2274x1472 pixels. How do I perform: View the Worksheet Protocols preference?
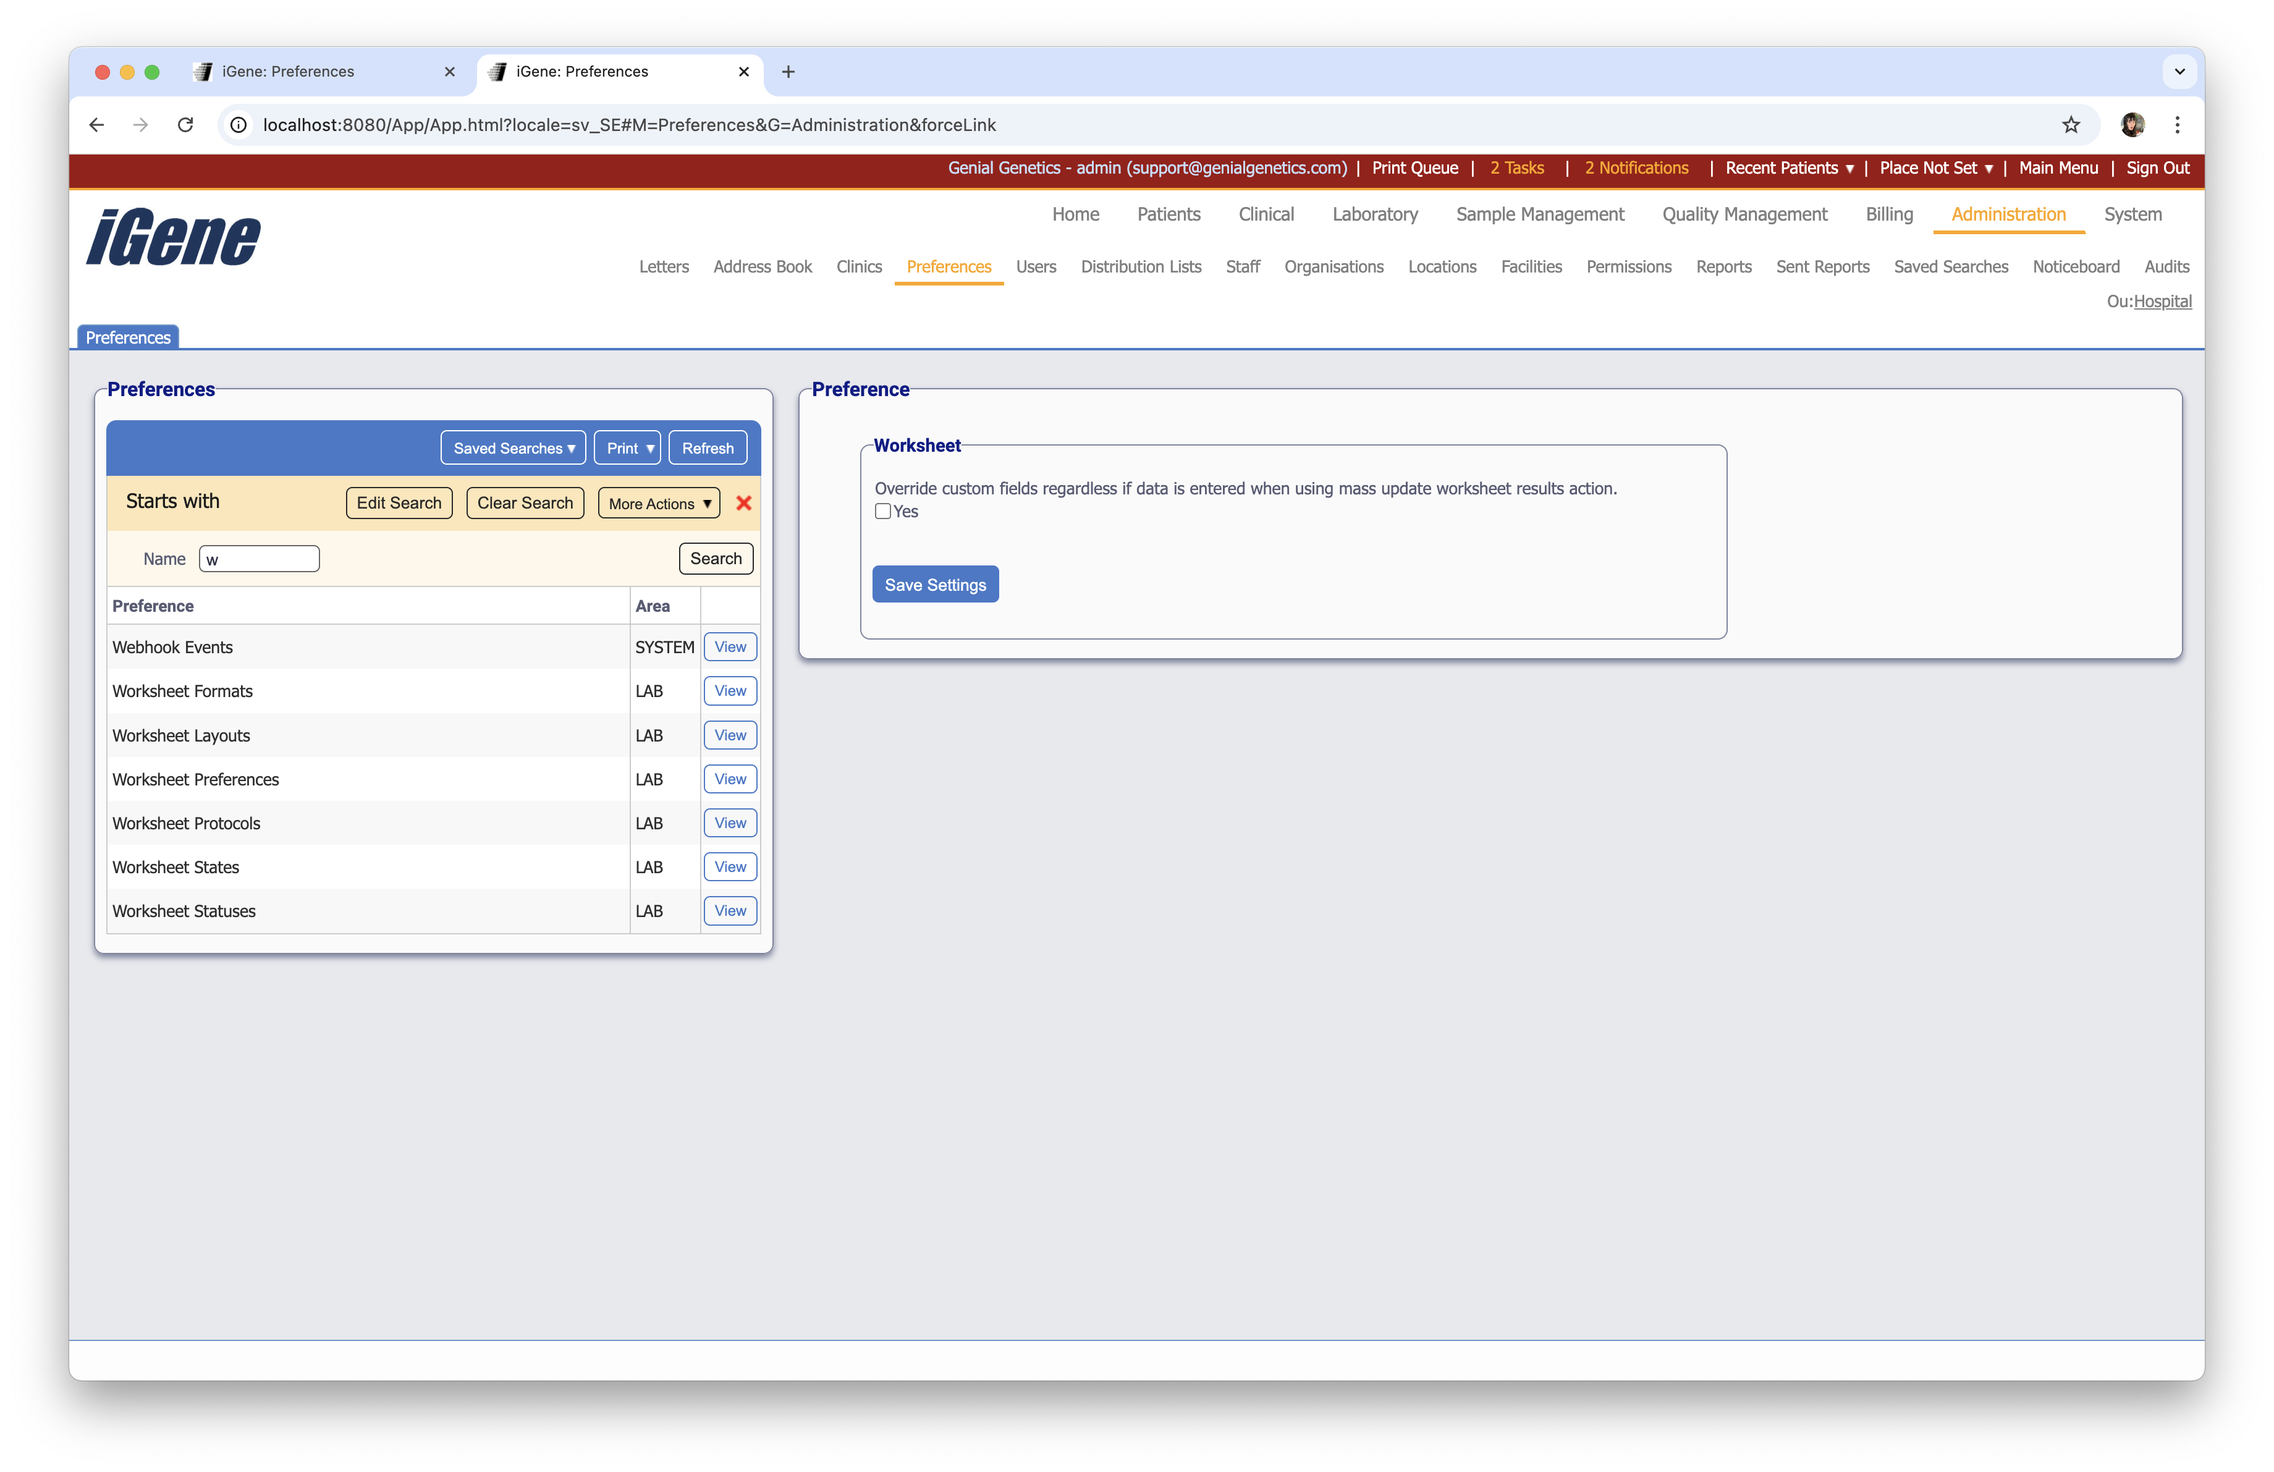tap(729, 823)
